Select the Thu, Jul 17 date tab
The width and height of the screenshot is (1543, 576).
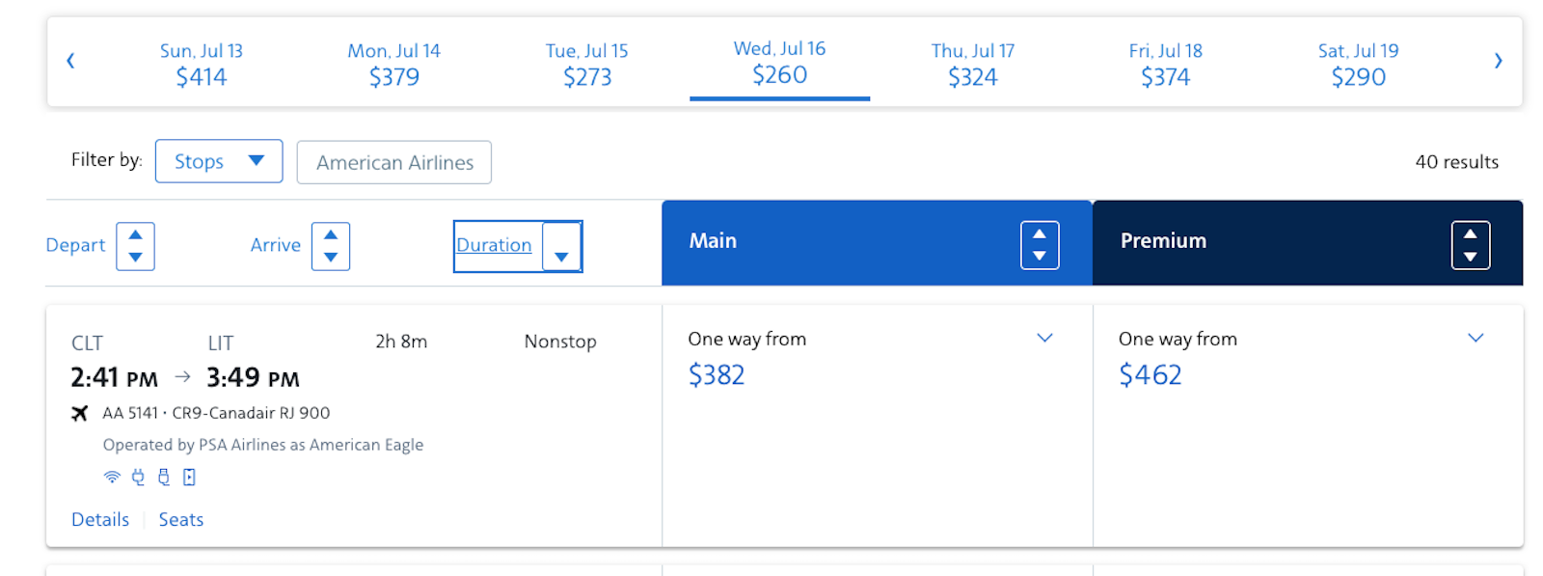click(973, 64)
